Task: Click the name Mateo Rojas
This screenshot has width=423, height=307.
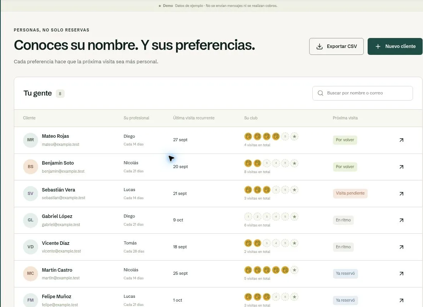Action: pyautogui.click(x=55, y=136)
